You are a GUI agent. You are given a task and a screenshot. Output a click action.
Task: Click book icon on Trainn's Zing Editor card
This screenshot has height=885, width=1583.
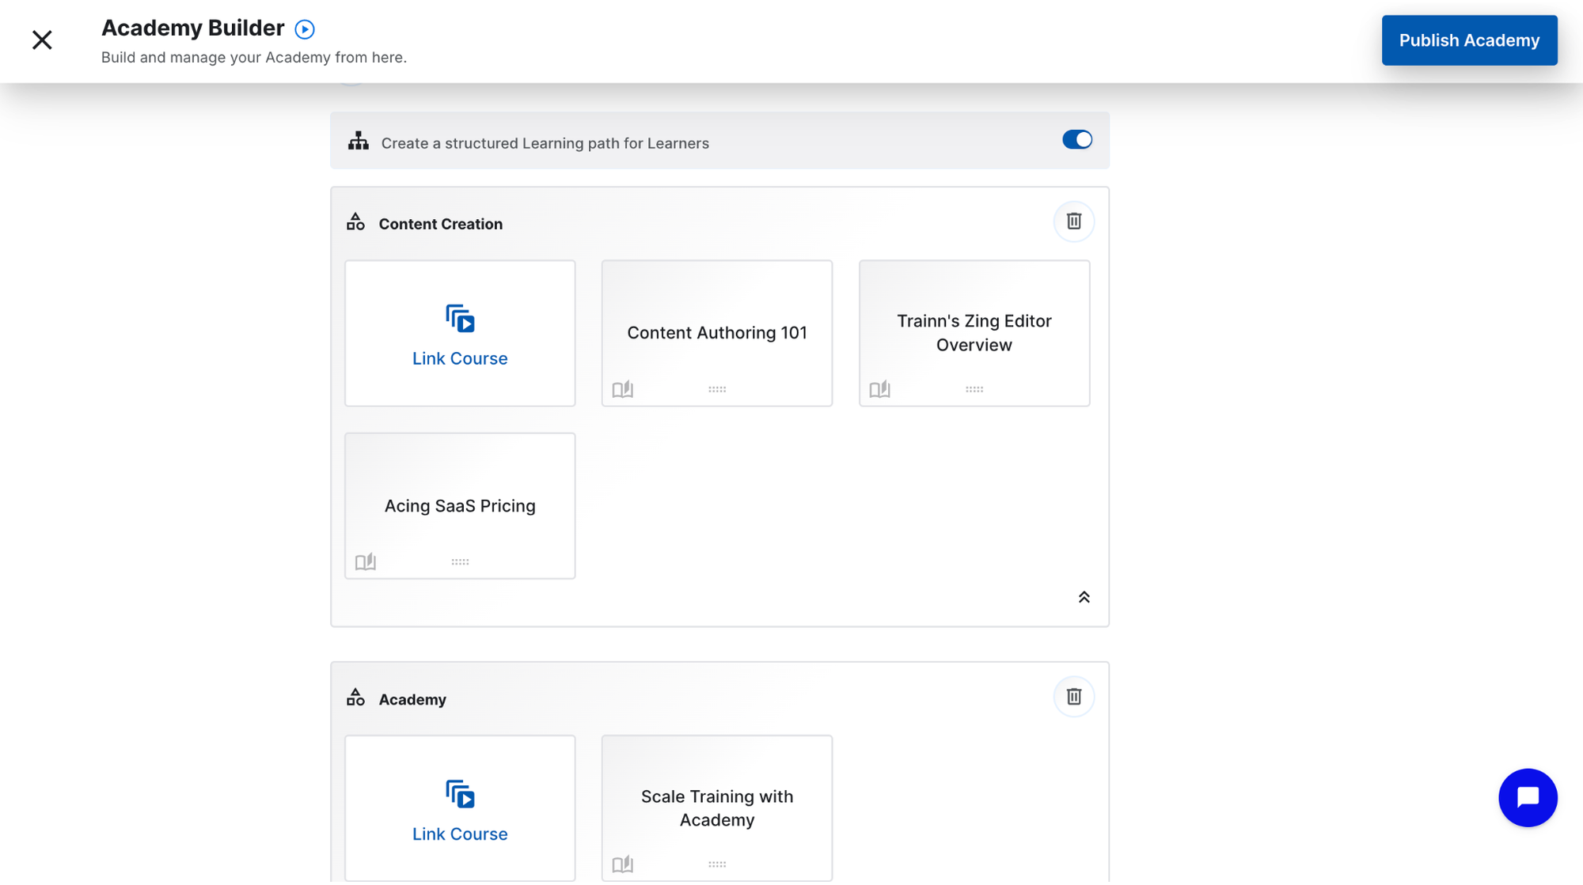coord(880,389)
